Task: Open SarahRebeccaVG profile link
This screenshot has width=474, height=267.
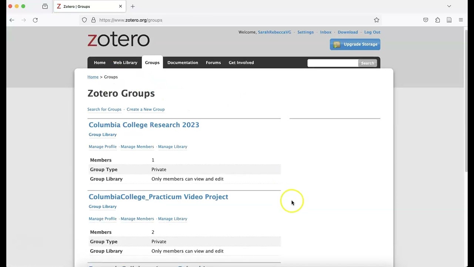Action: [x=274, y=32]
